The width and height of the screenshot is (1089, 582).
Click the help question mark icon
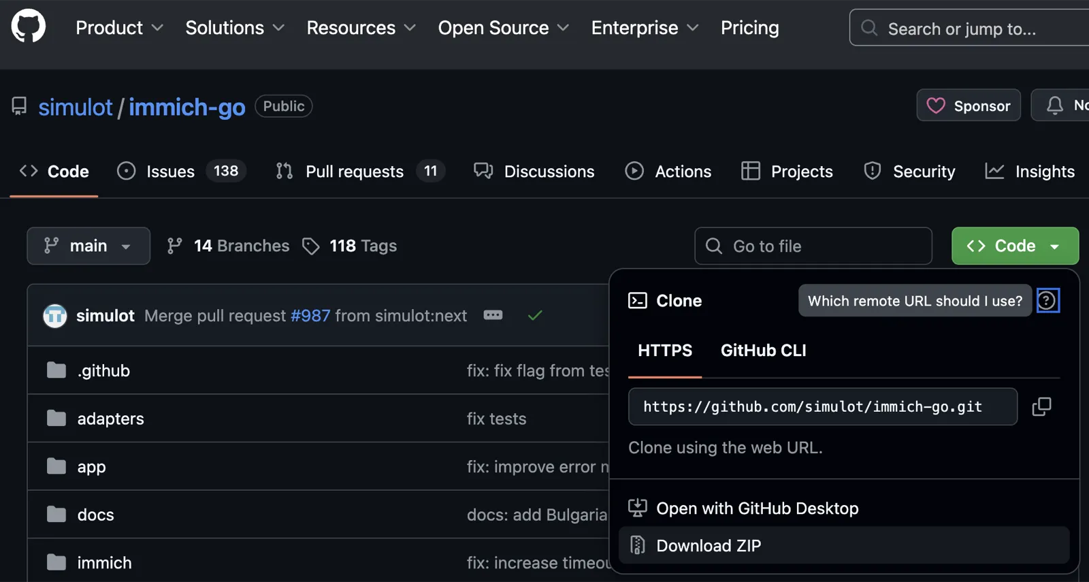click(x=1047, y=301)
